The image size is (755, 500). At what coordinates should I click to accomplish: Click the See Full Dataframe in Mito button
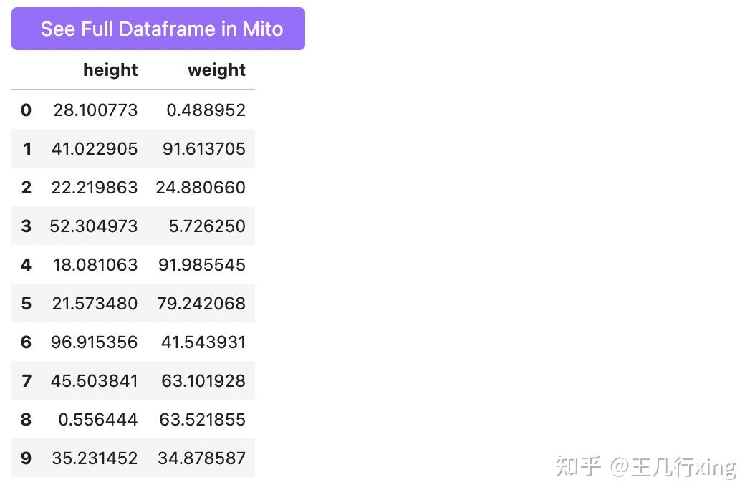[x=158, y=29]
